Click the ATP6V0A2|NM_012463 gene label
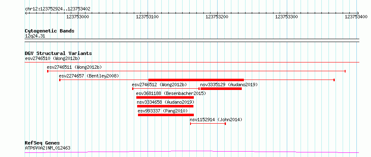This screenshot has height=157, width=371. (48, 148)
